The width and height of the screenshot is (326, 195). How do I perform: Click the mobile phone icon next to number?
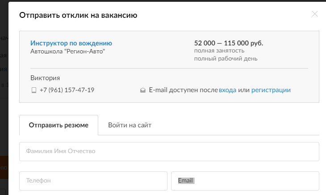tap(33, 90)
